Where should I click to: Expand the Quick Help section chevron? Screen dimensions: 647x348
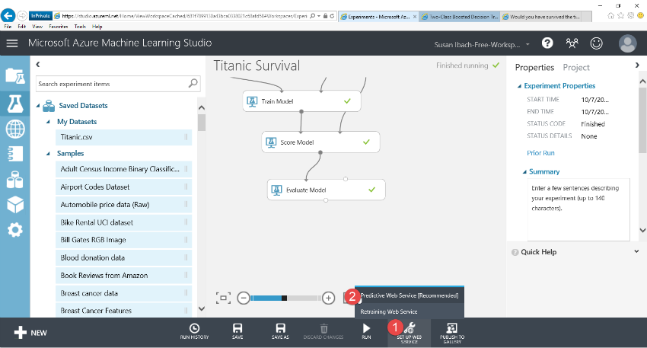pyautogui.click(x=636, y=251)
